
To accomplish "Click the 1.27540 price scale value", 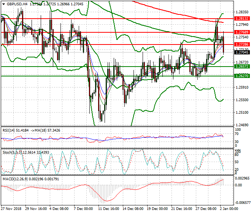I will pyautogui.click(x=242, y=37).
